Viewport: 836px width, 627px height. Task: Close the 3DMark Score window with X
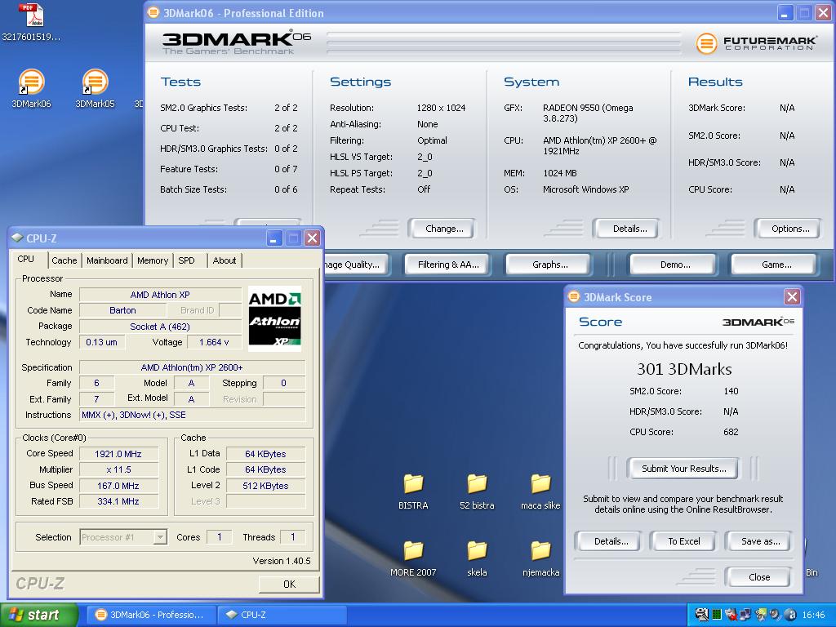[792, 297]
